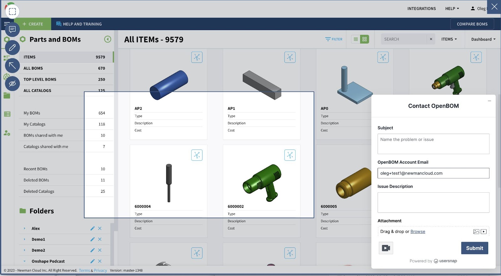Attach a video via the play icon
Image resolution: width=501 pixels, height=276 pixels.
(x=484, y=232)
